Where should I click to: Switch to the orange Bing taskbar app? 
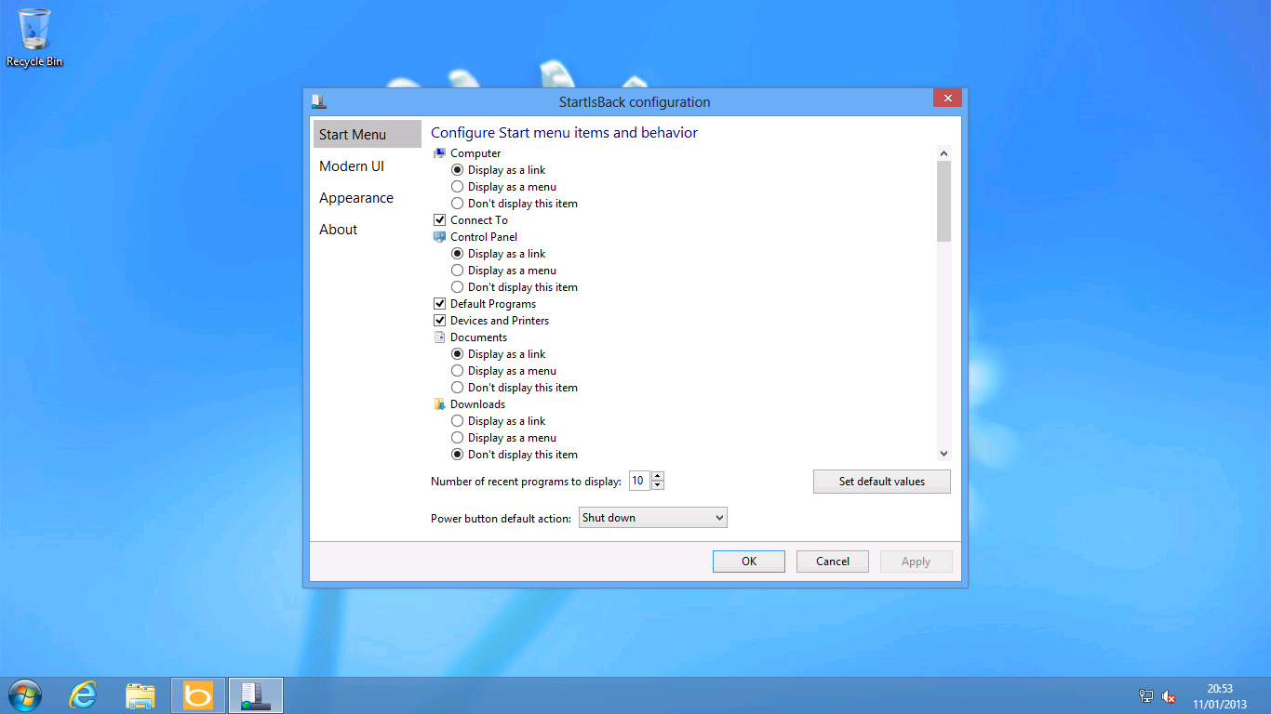click(x=198, y=695)
